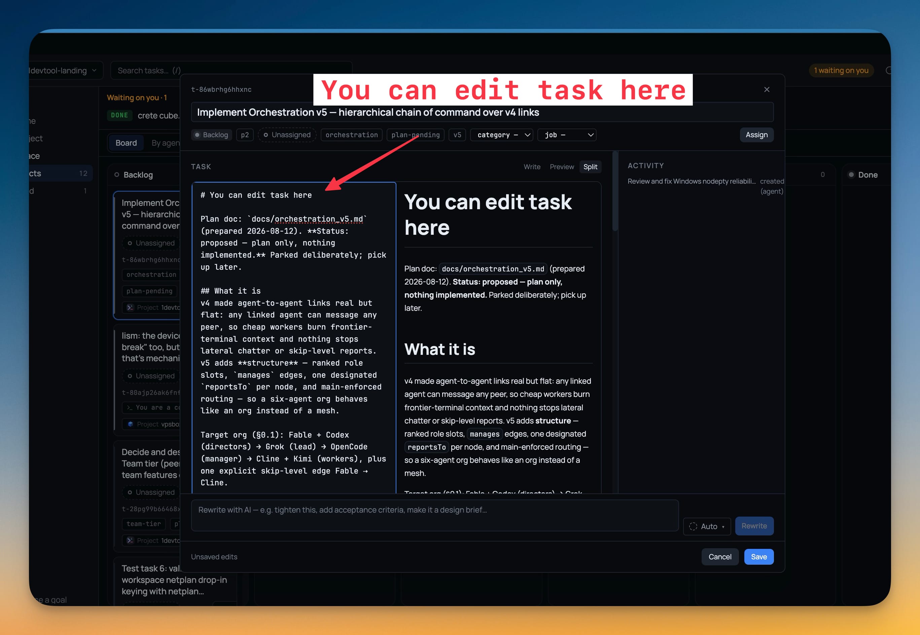Select the plan-pending tag in dialog header
The image size is (920, 635).
[x=415, y=135]
